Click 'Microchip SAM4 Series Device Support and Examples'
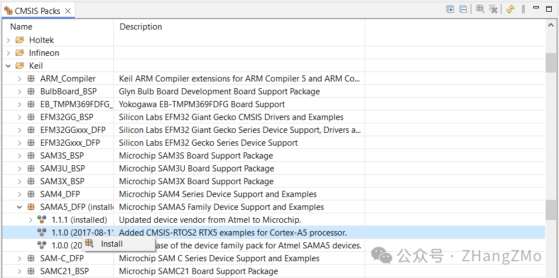This screenshot has height=278, width=559. pos(218,194)
